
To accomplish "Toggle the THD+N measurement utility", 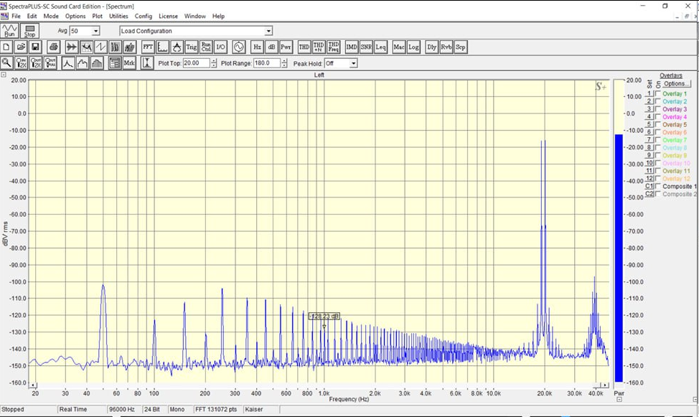I will 319,47.
